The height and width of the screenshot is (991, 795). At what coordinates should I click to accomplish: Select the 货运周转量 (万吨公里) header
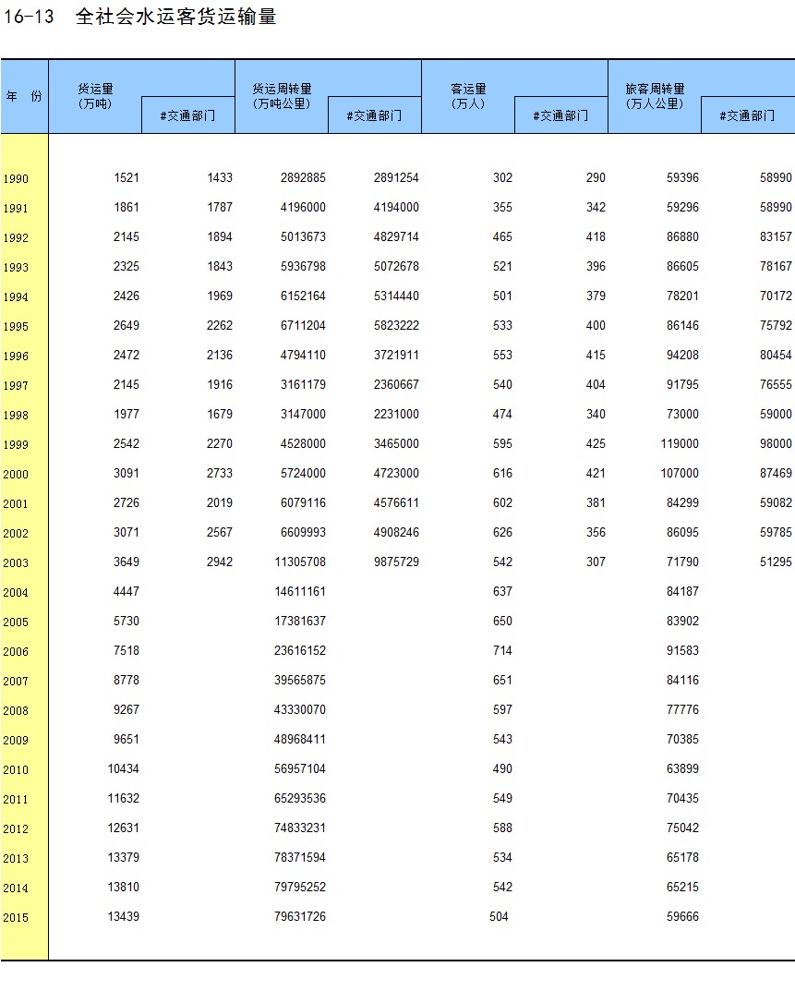282,96
